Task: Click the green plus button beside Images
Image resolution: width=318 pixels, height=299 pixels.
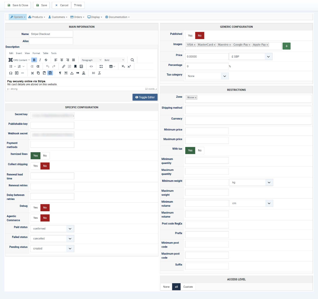Action: pyautogui.click(x=286, y=46)
